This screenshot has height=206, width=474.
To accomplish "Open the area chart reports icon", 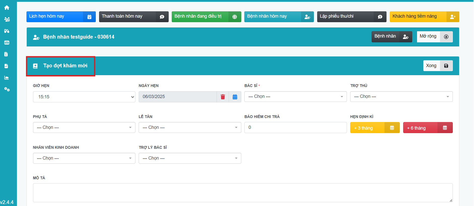I will click(7, 78).
